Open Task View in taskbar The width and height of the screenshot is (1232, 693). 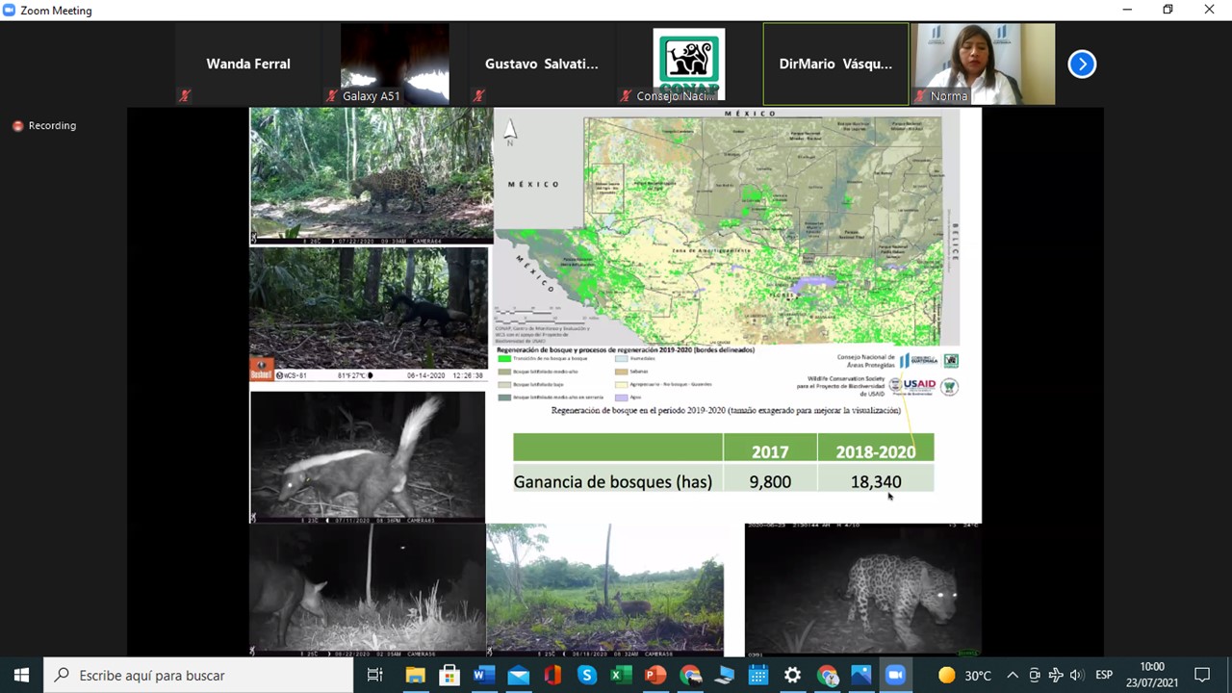click(375, 676)
